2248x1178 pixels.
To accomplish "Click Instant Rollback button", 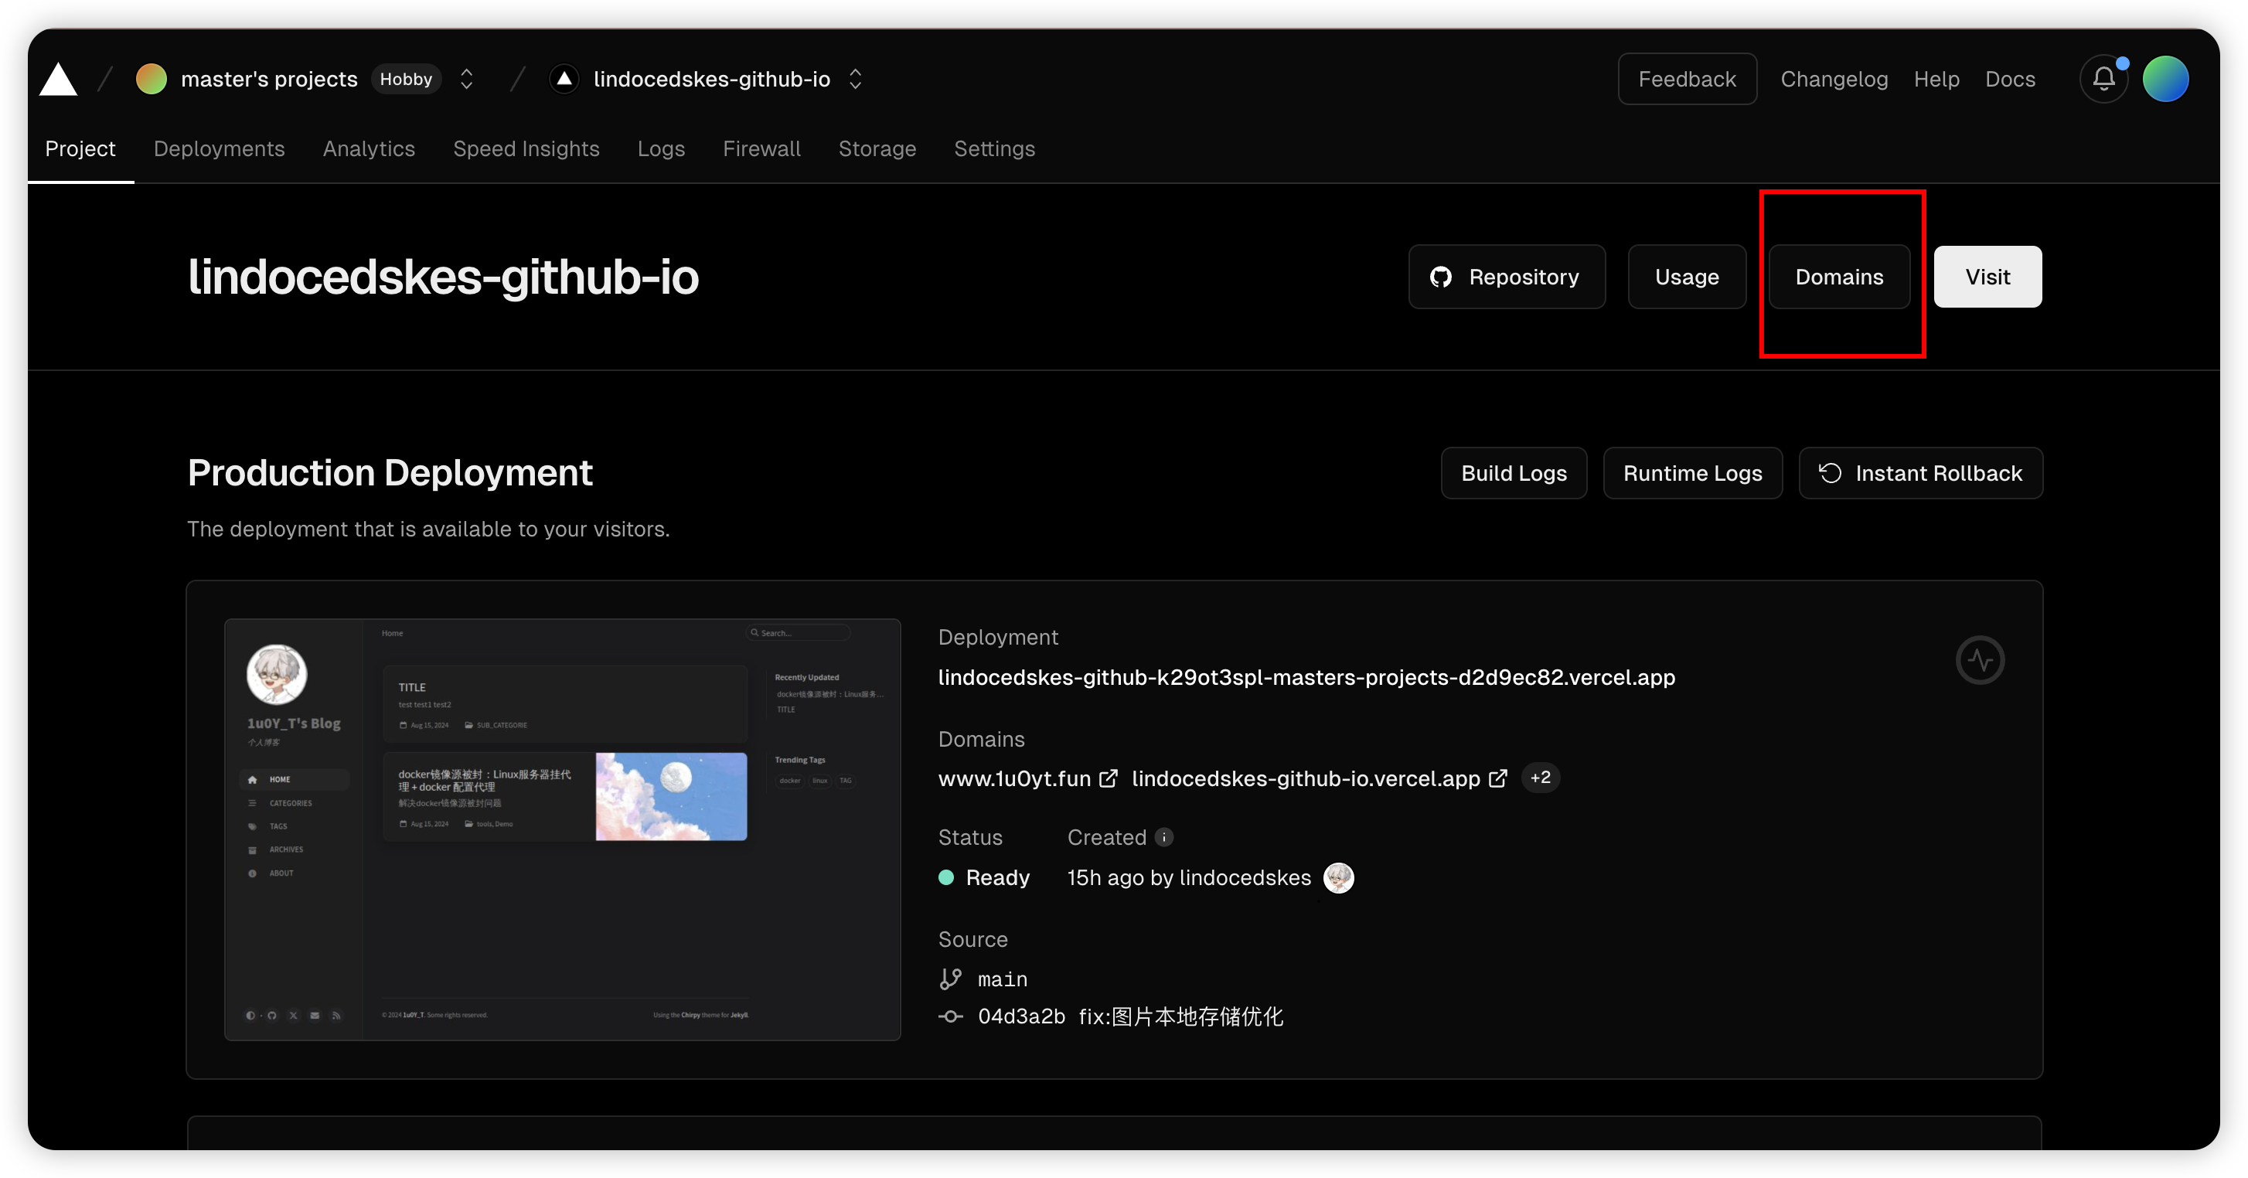I will pyautogui.click(x=1921, y=473).
